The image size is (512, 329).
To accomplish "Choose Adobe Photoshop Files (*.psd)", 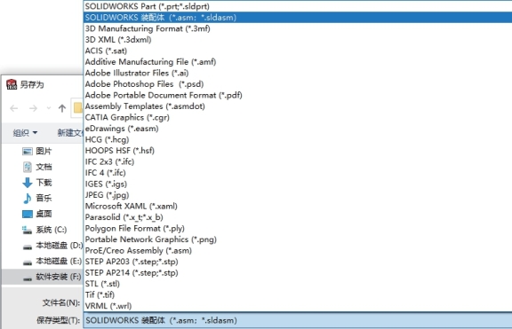I will click(x=298, y=84).
